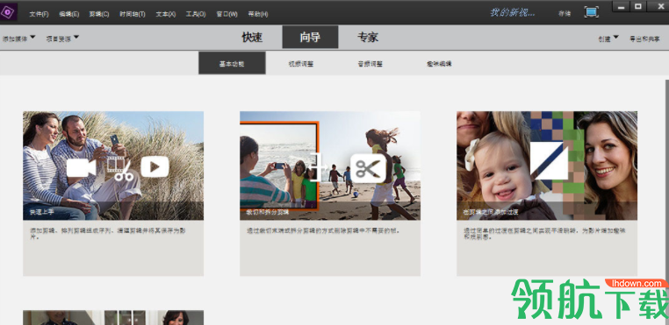Expand the 创建 dropdown
This screenshot has width=669, height=325.
(608, 39)
